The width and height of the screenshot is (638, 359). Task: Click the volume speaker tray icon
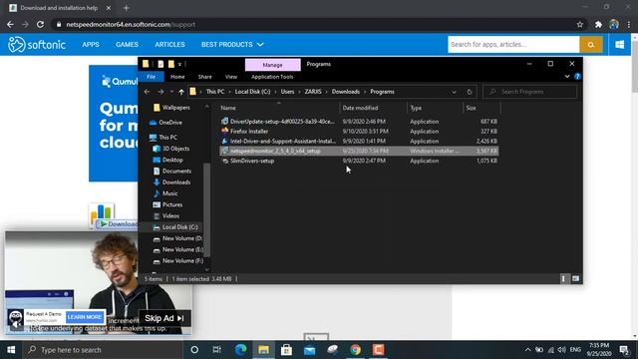[562, 350]
